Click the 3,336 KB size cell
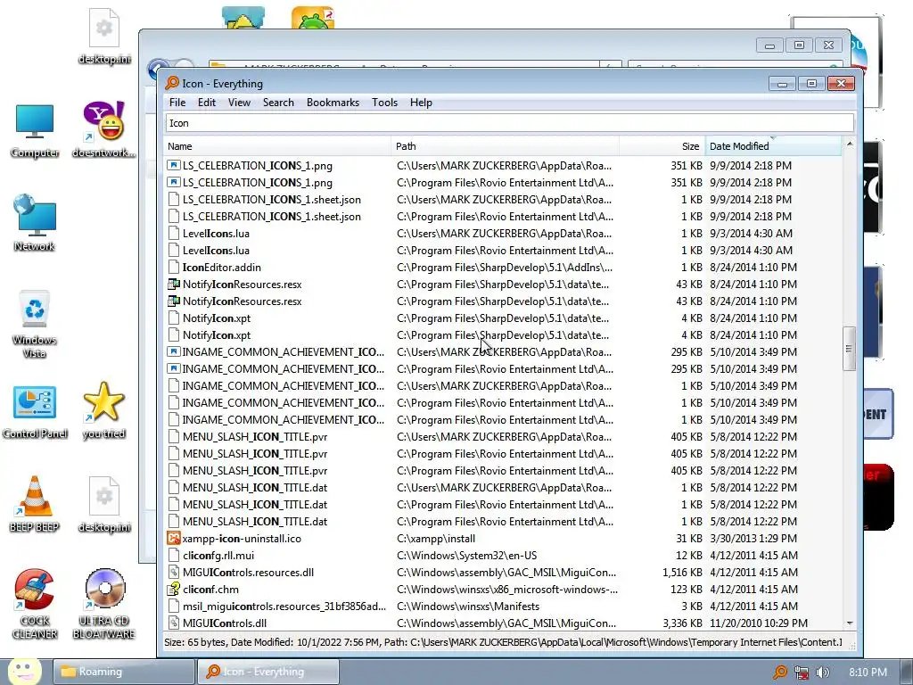This screenshot has width=913, height=685. [682, 623]
